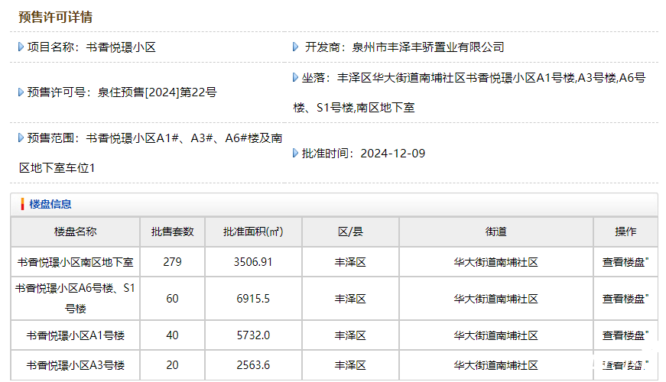Click the 楼盘信息 section header
The height and width of the screenshot is (382, 666).
coord(50,204)
